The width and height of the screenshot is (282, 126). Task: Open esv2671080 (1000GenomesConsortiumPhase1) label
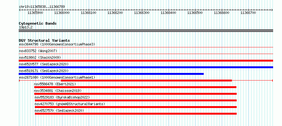click(57, 77)
